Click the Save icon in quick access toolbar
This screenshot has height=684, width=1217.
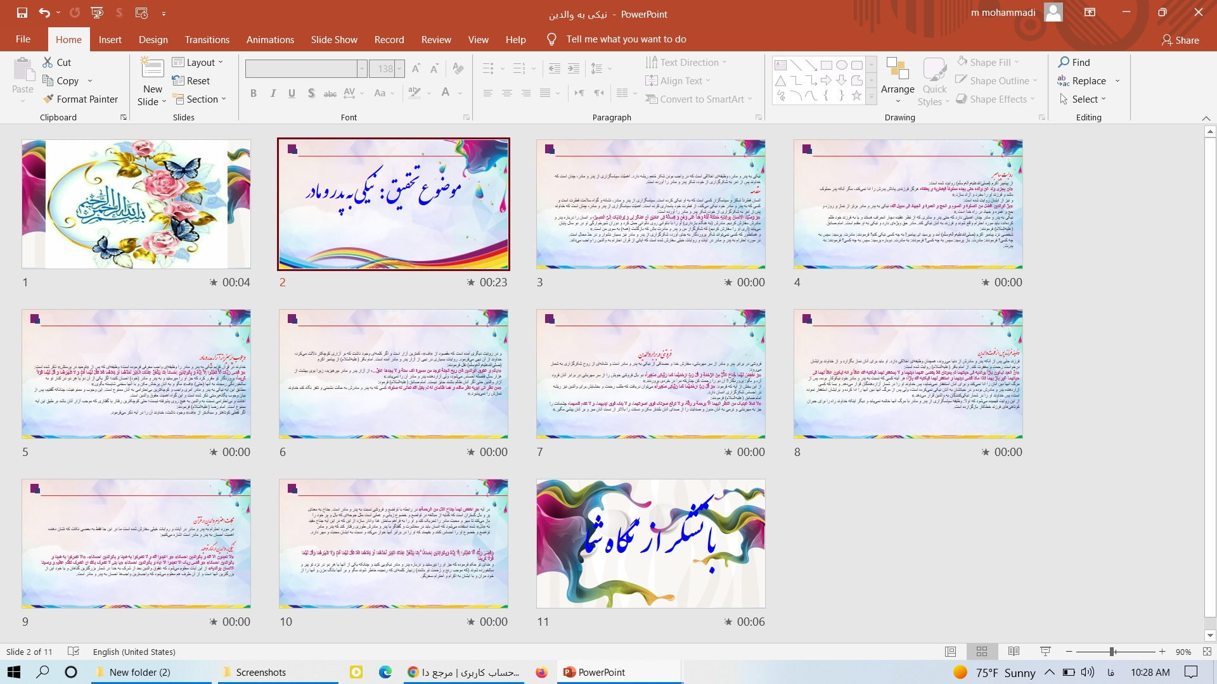coord(22,13)
